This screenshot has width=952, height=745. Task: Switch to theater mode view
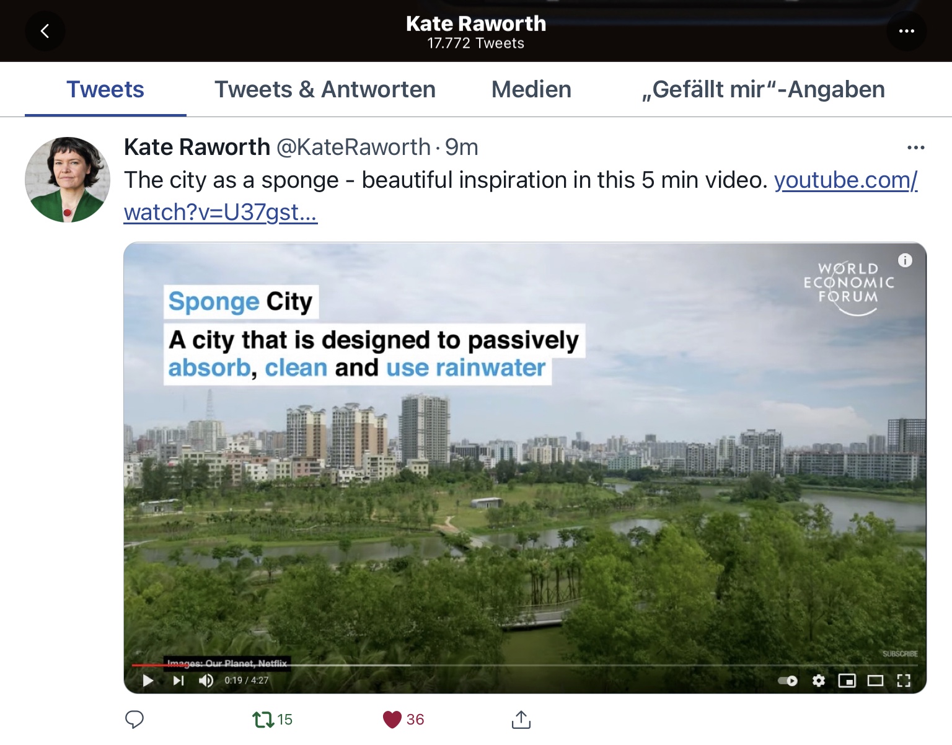click(875, 681)
